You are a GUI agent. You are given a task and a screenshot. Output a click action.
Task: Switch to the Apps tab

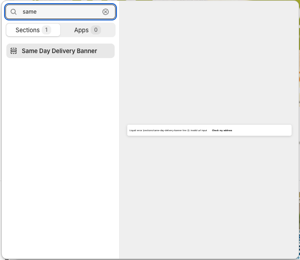point(87,30)
